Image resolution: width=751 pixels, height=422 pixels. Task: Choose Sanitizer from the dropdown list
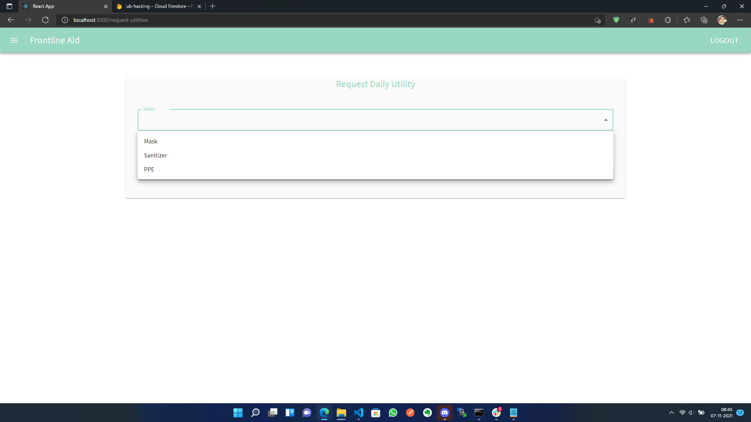[155, 156]
